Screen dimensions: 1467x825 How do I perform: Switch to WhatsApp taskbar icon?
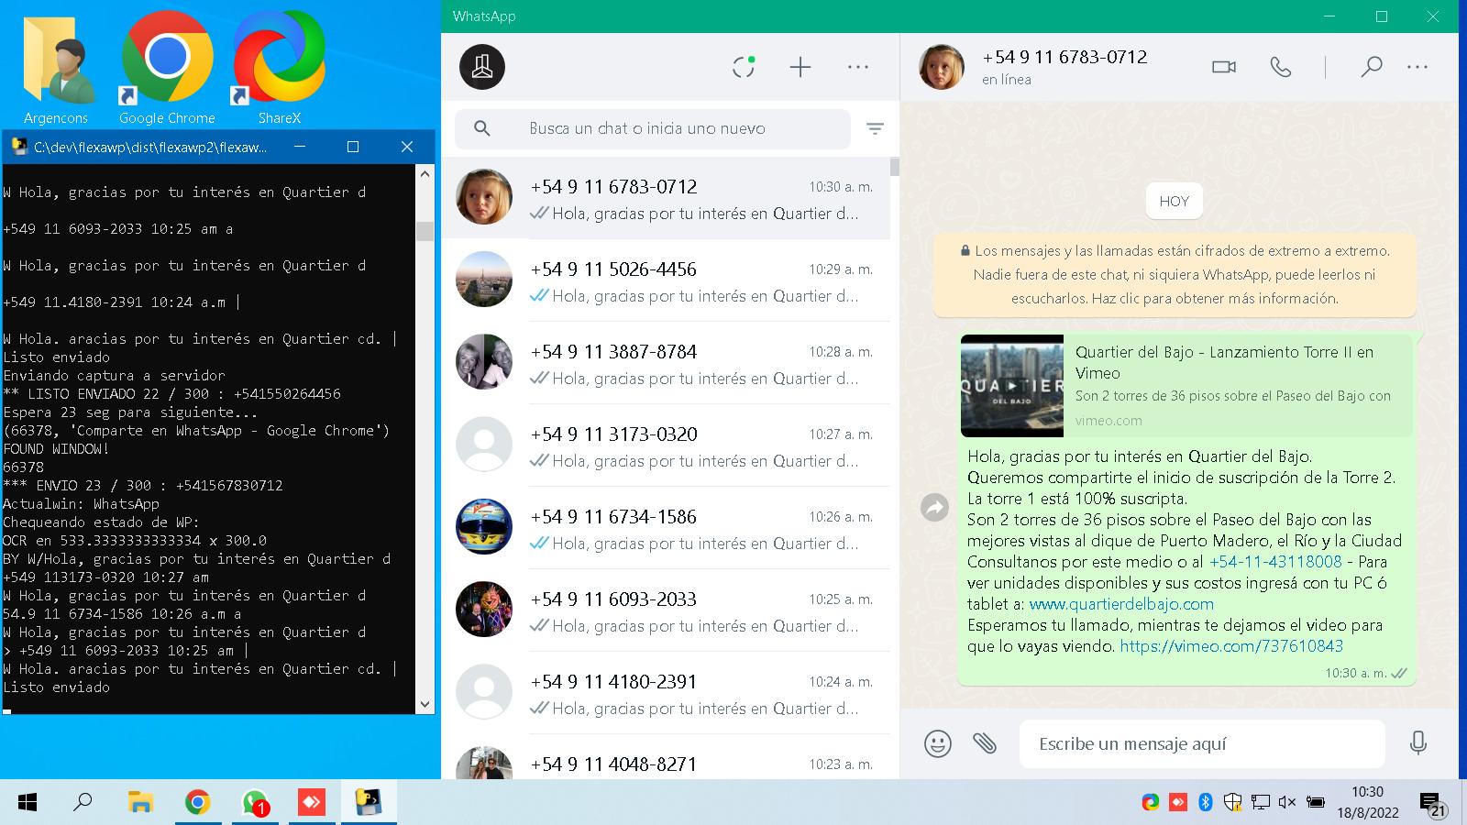(255, 803)
